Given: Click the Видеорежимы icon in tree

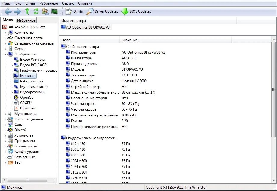Looking at the screenshot, I should coord(16,92).
